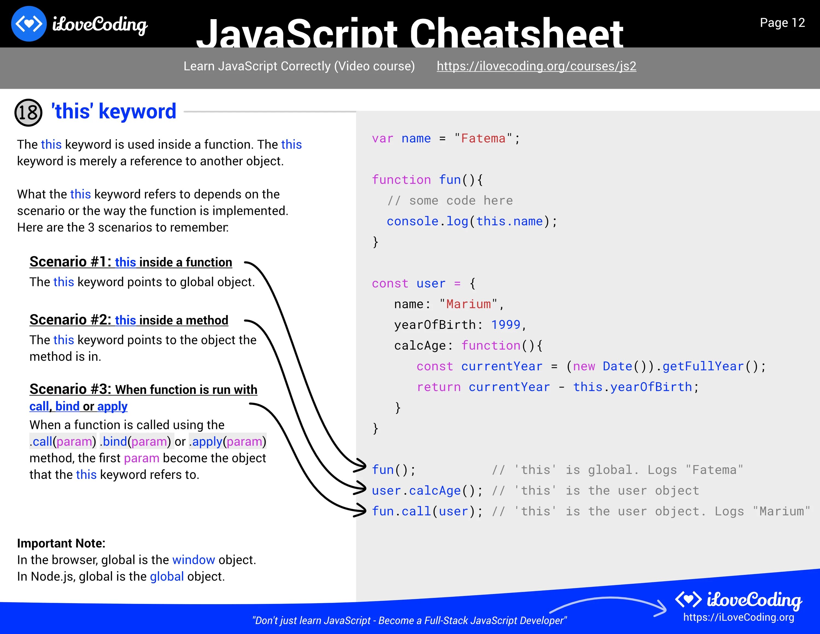
Task: Click the Scenario #2 heading
Action: [129, 320]
